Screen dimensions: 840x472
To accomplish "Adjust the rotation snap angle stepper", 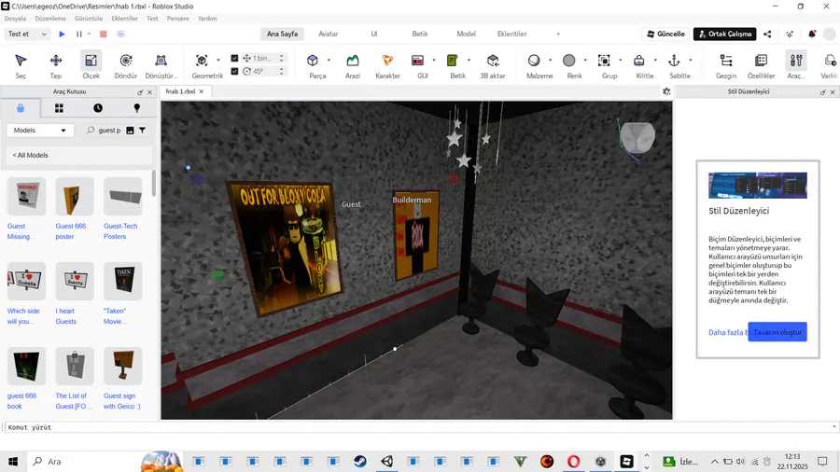I will (282, 71).
